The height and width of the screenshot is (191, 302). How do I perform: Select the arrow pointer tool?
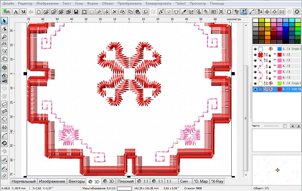[4, 21]
